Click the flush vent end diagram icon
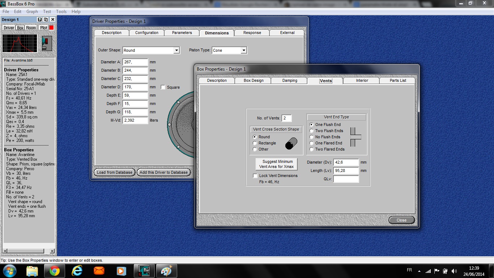This screenshot has width=494, height=278. 355,137
